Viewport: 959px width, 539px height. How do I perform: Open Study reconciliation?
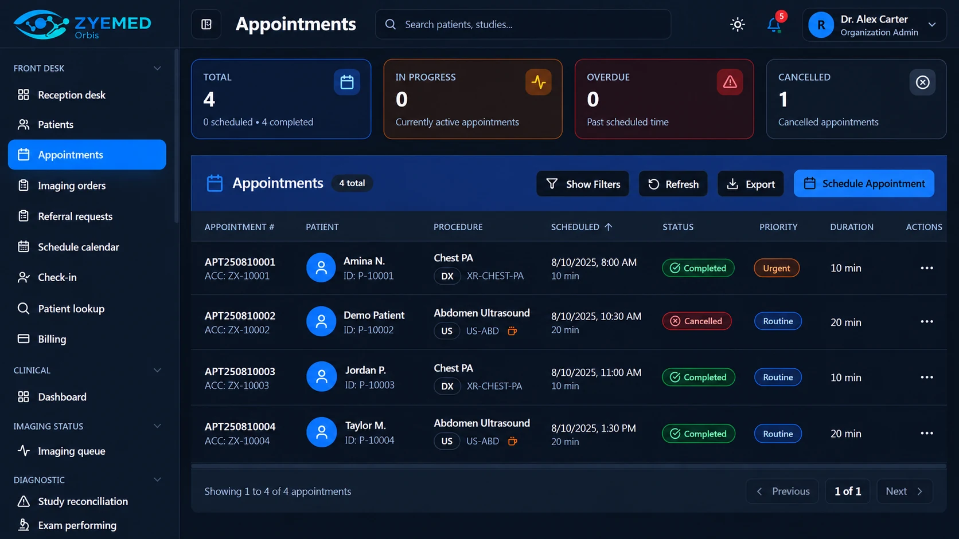[87, 501]
